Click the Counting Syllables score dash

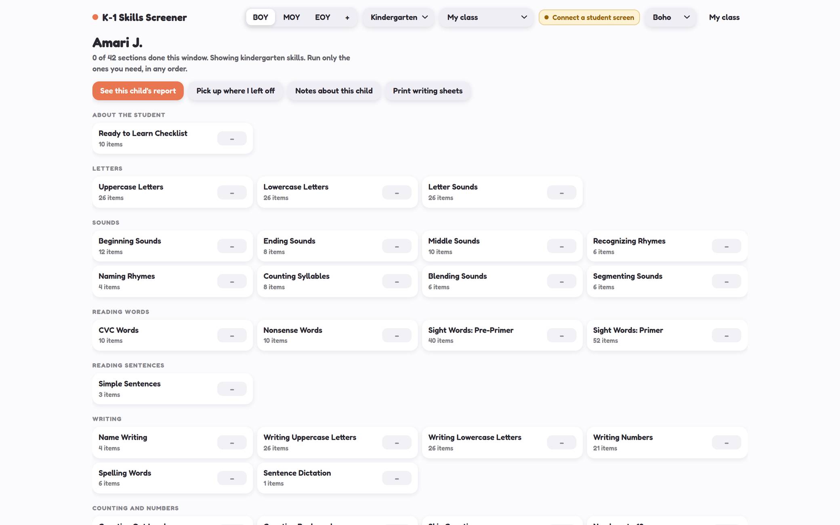pyautogui.click(x=397, y=281)
